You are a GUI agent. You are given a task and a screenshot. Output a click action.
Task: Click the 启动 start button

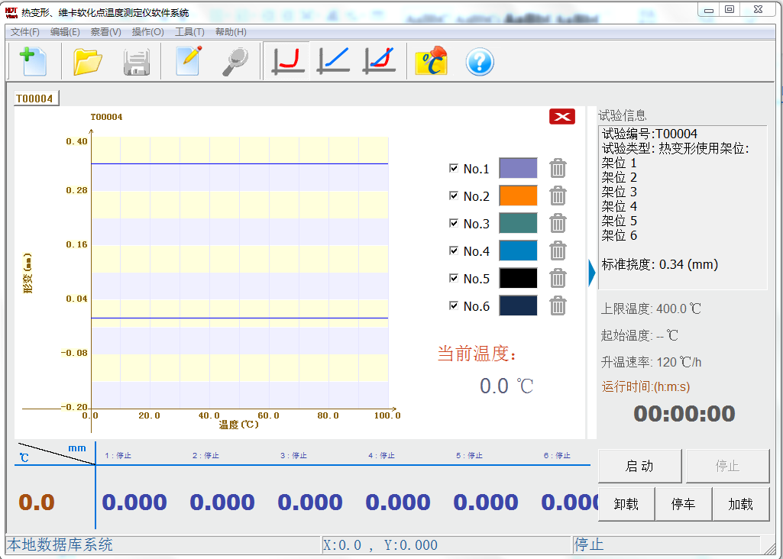pos(639,466)
